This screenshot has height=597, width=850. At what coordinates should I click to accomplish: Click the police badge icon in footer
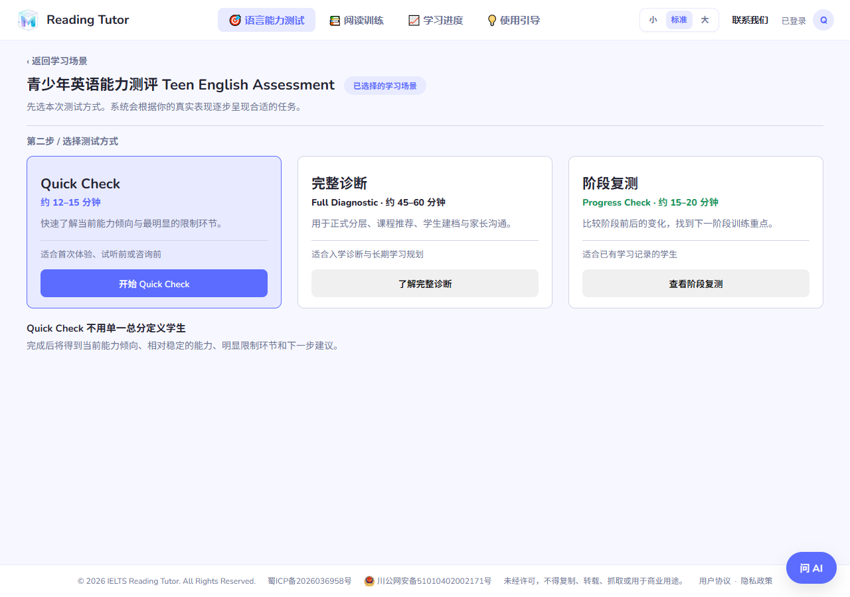tap(369, 581)
